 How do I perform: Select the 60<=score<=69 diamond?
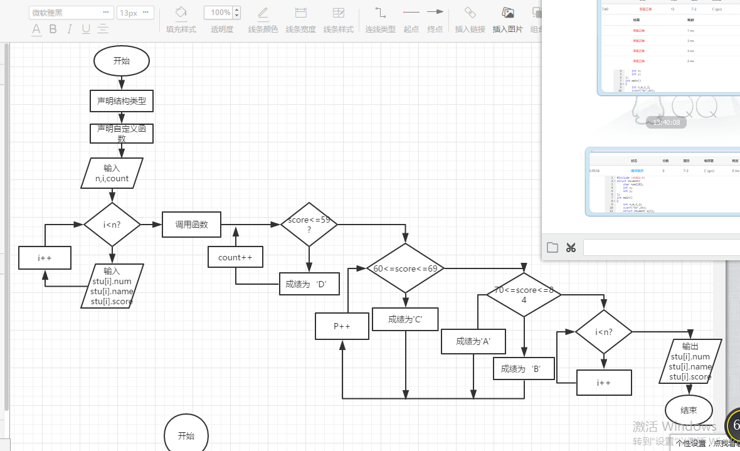coord(405,268)
